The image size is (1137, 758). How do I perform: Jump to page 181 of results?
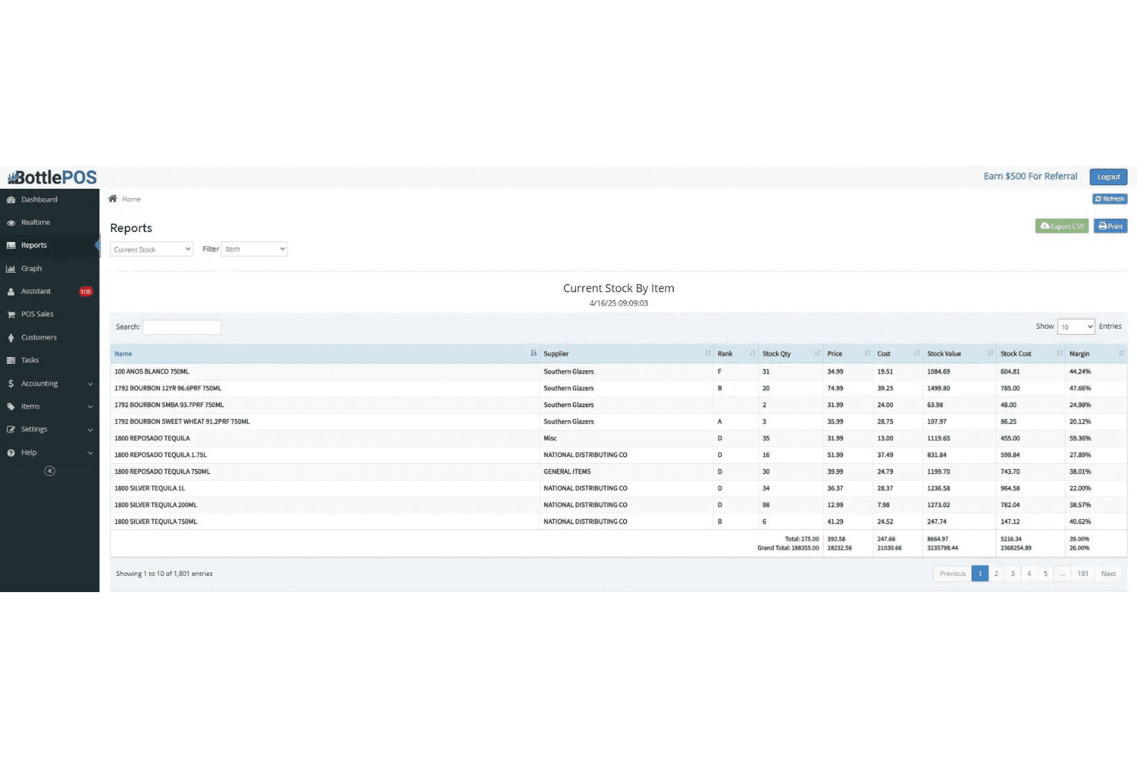1082,574
